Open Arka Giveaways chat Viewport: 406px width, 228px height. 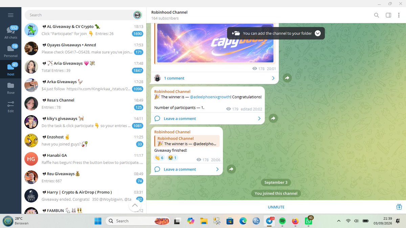pyautogui.click(x=84, y=85)
